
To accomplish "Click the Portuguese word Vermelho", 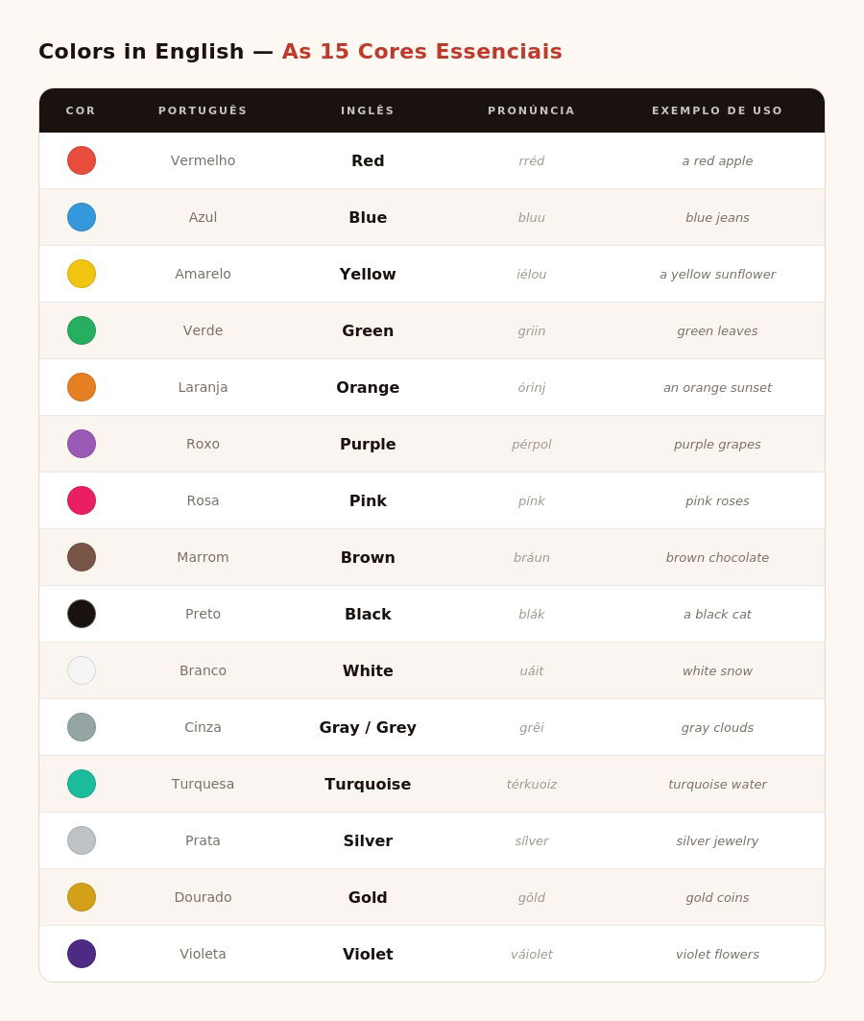I will click(203, 160).
